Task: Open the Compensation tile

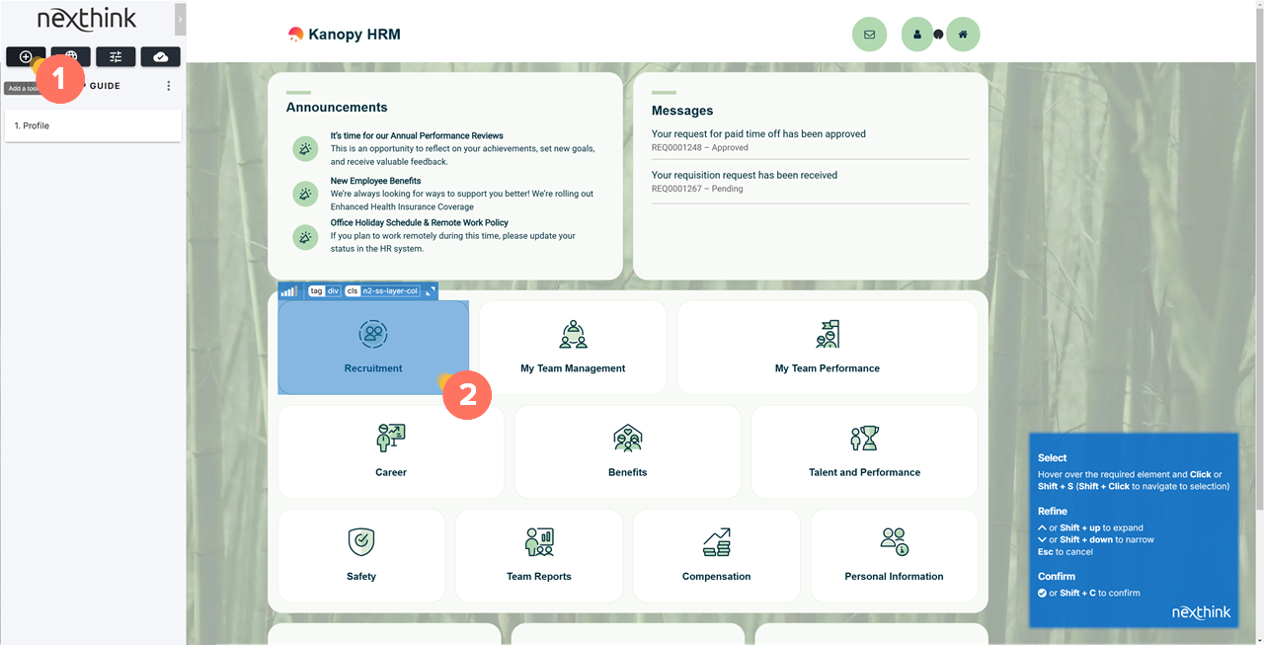Action: tap(716, 555)
